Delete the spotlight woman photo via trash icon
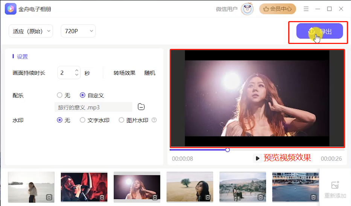 pos(155,197)
